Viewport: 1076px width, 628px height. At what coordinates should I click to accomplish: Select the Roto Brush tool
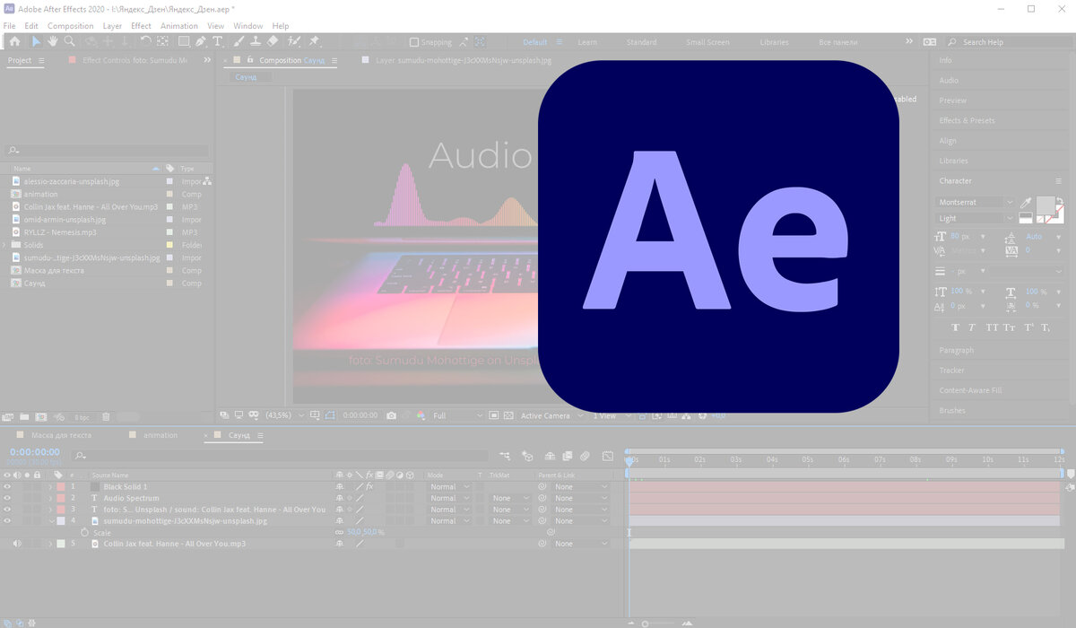[294, 41]
